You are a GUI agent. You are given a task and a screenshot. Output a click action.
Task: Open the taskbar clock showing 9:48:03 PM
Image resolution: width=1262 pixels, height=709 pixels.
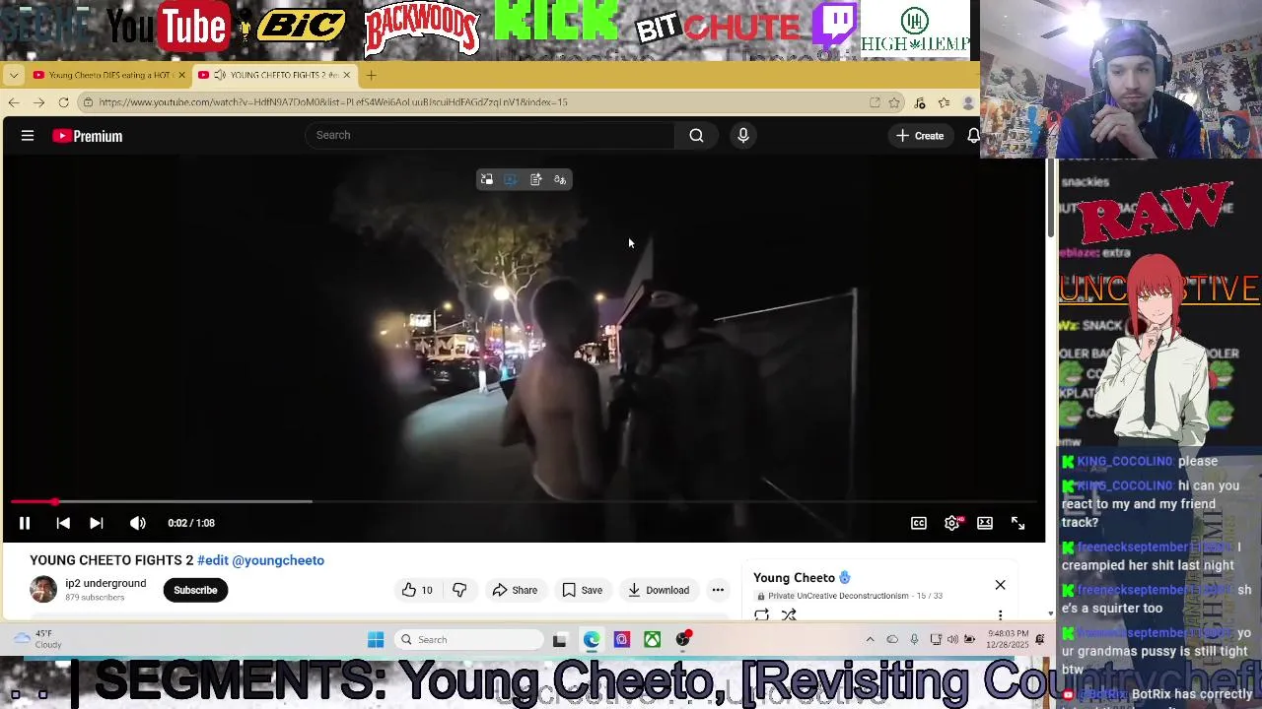(1008, 640)
